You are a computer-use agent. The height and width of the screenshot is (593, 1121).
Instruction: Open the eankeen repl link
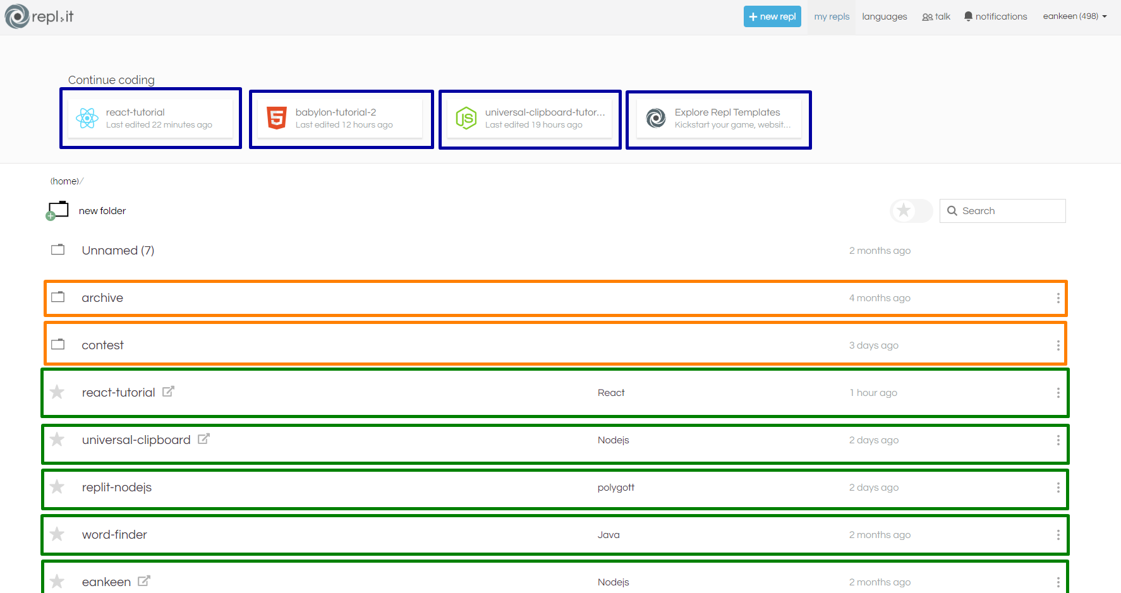pyautogui.click(x=106, y=582)
